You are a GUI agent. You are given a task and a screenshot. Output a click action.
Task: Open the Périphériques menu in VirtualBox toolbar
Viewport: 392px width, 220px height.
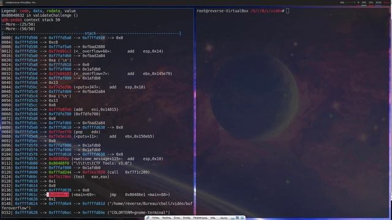[x=200, y=218]
